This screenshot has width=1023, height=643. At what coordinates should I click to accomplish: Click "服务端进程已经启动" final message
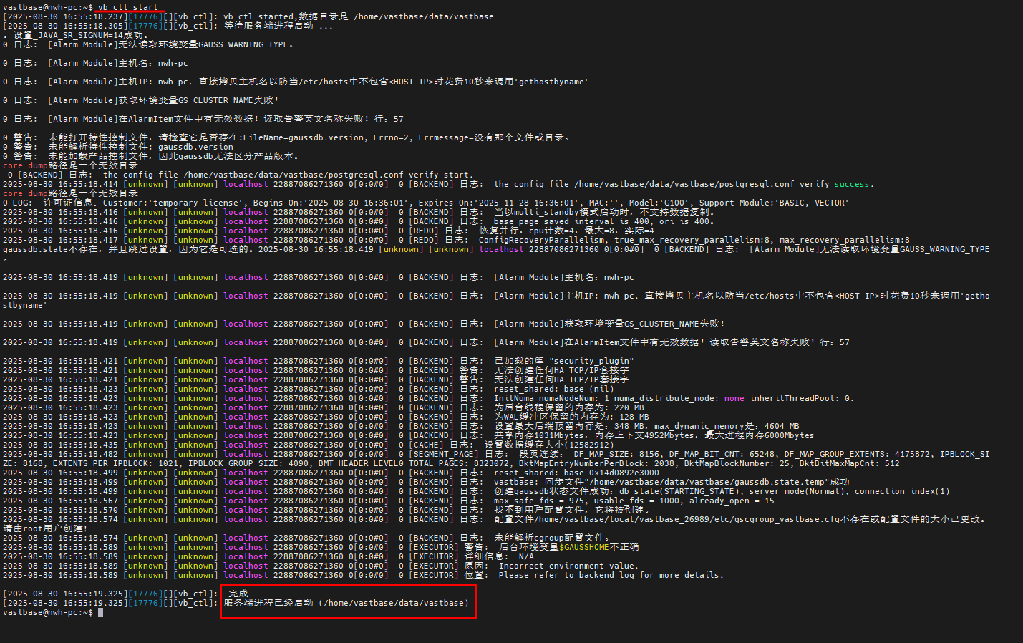click(268, 603)
